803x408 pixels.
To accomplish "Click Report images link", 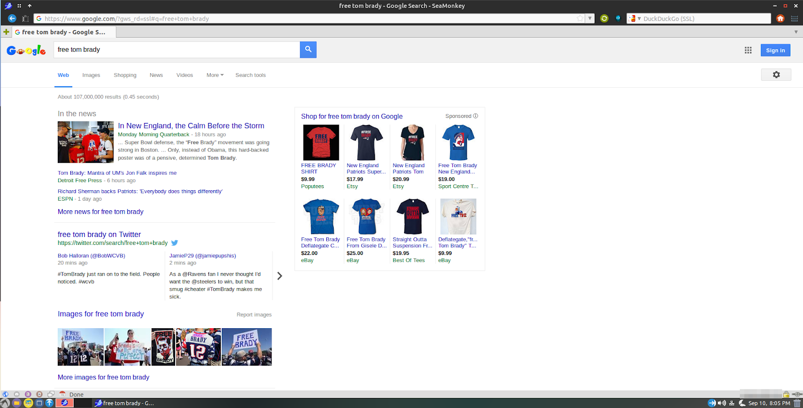I will [254, 315].
